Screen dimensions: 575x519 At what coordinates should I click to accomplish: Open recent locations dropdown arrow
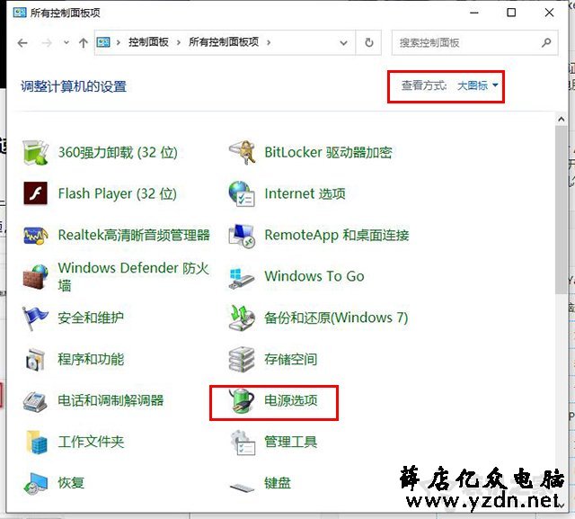66,42
